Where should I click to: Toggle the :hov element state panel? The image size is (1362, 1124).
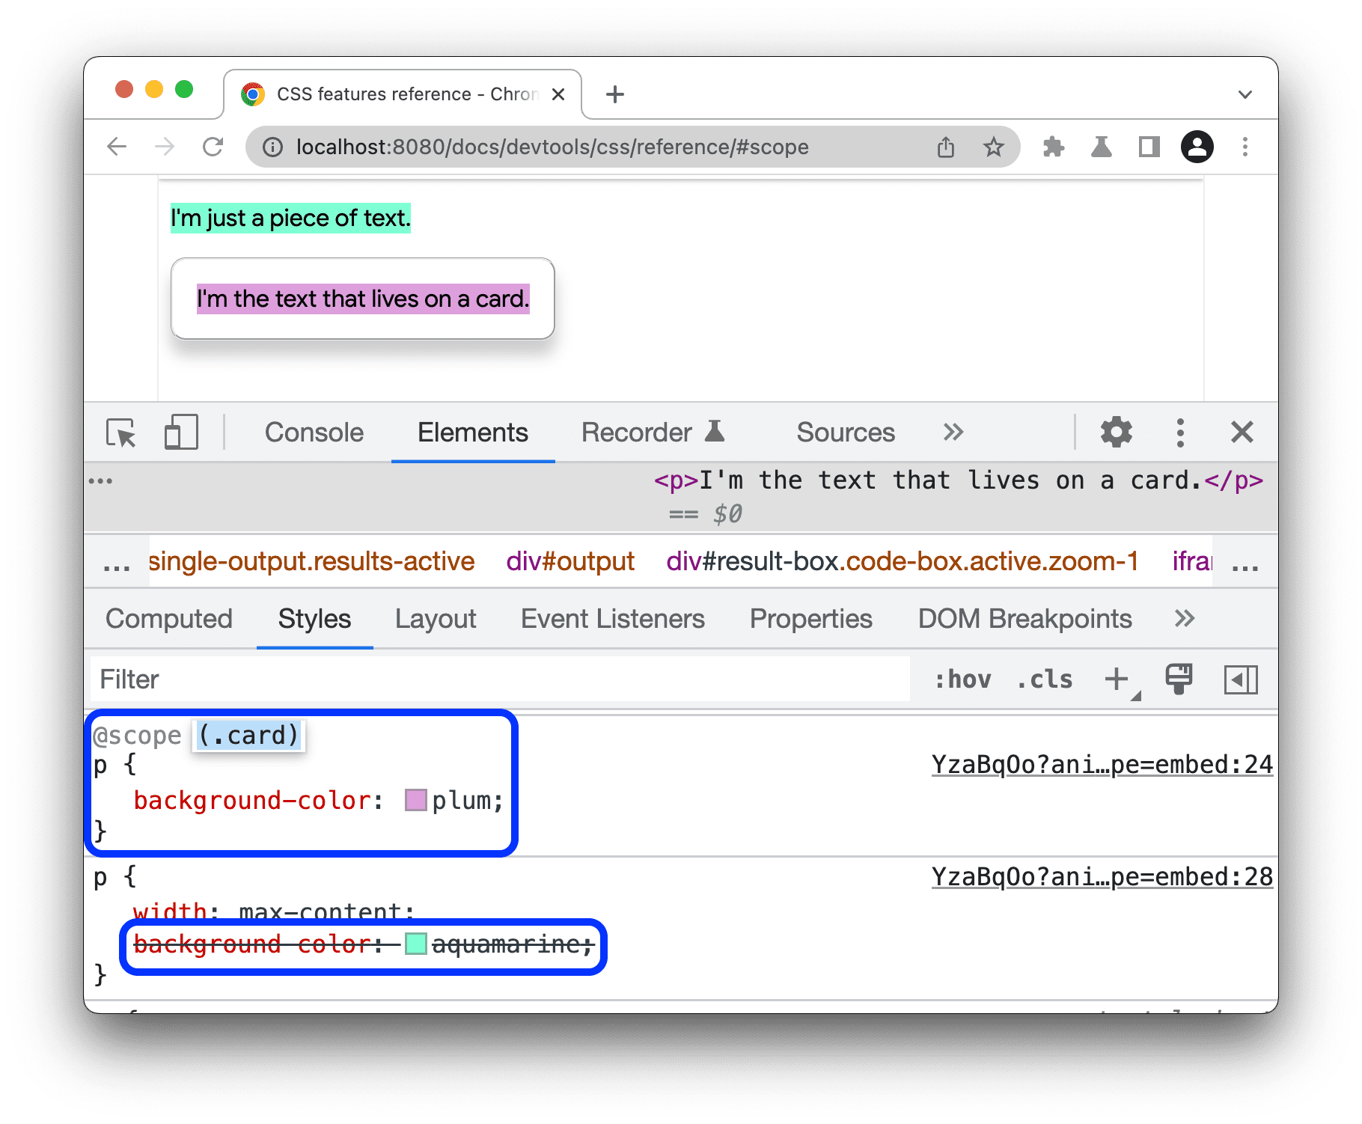[963, 679]
